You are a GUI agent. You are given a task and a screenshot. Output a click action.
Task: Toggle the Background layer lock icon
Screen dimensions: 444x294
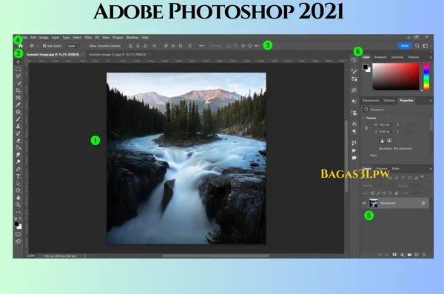point(423,203)
